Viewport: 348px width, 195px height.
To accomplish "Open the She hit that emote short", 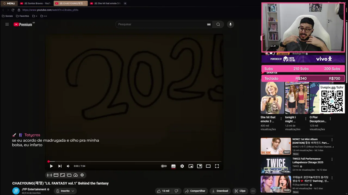I will pyautogui.click(x=272, y=98).
